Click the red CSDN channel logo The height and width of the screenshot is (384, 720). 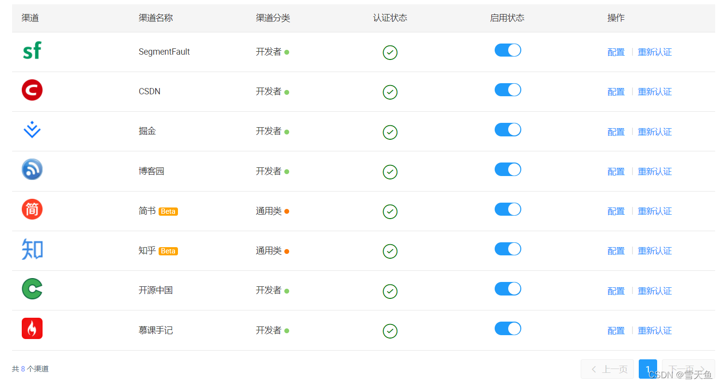[32, 90]
